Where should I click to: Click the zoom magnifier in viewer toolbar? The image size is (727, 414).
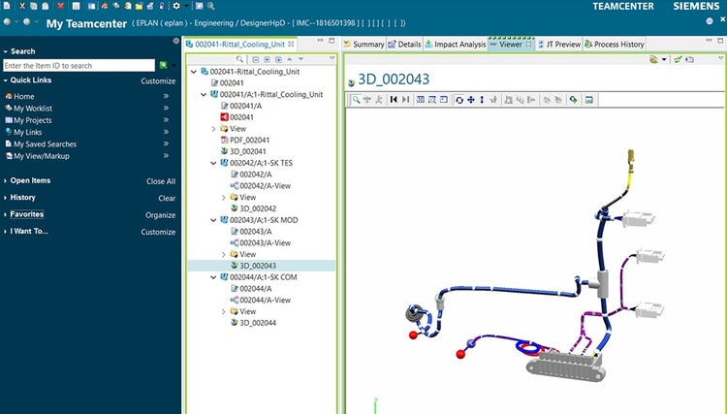click(357, 100)
